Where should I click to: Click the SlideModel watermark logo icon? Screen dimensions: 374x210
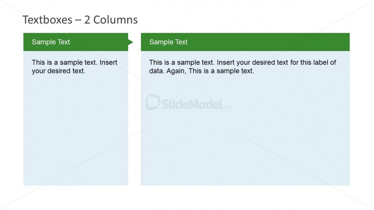point(153,103)
